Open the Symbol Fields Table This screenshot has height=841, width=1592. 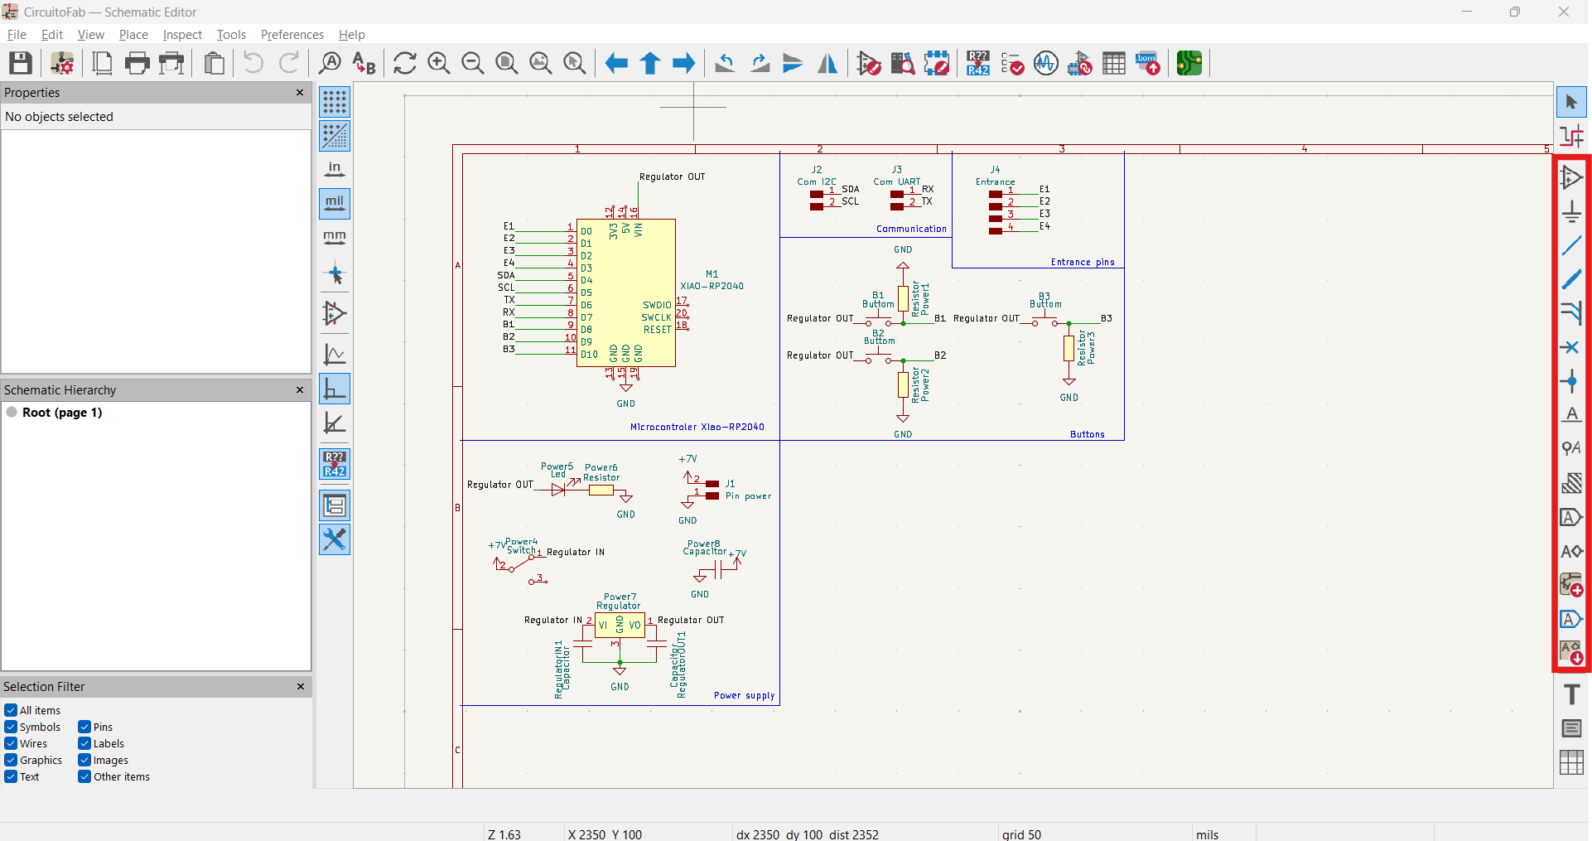(1114, 63)
